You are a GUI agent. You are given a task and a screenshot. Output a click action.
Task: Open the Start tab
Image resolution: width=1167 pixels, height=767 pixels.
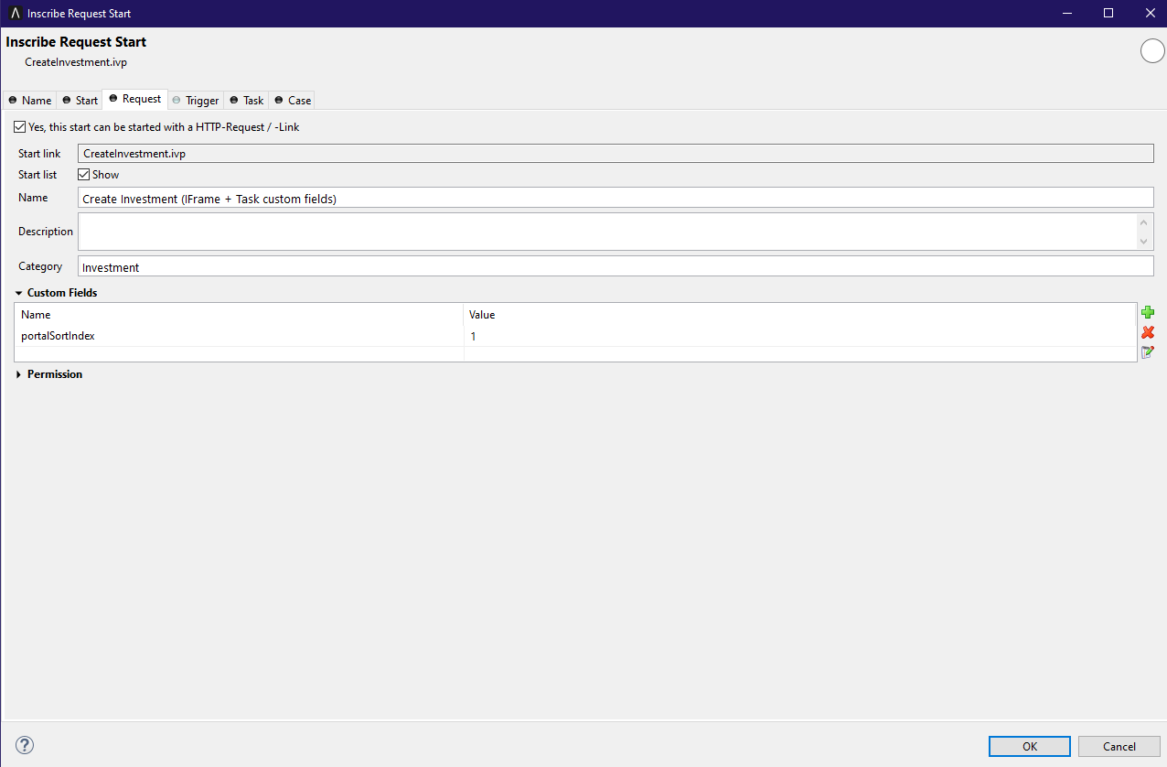point(80,100)
